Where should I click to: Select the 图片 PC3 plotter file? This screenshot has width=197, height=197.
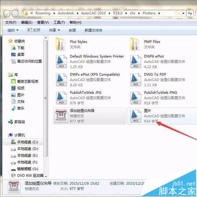coord(162,116)
